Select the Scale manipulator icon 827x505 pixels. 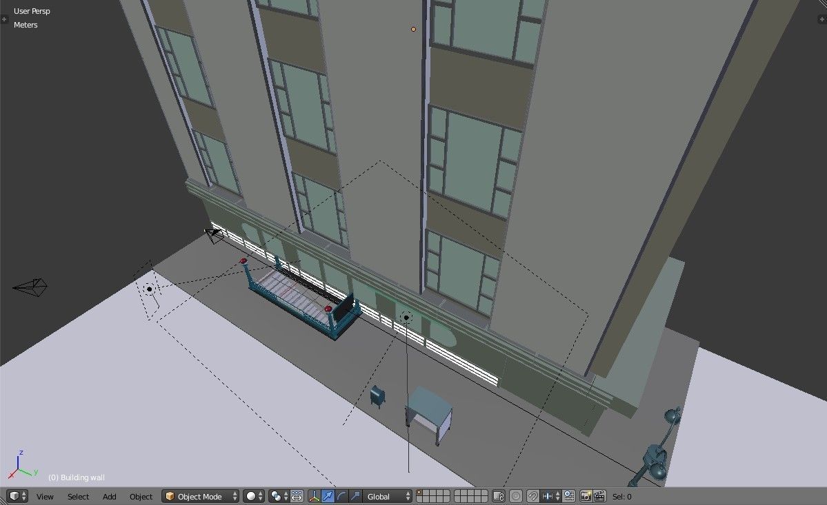coord(355,496)
